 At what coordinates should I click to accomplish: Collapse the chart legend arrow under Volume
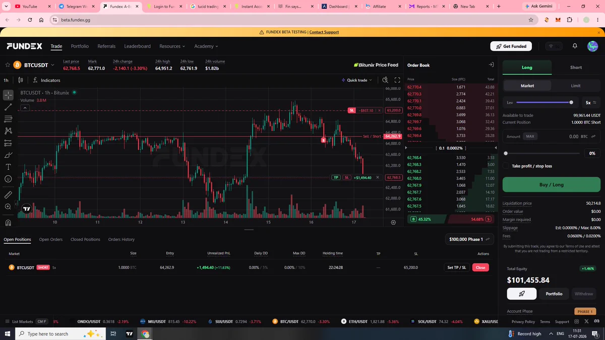(25, 108)
